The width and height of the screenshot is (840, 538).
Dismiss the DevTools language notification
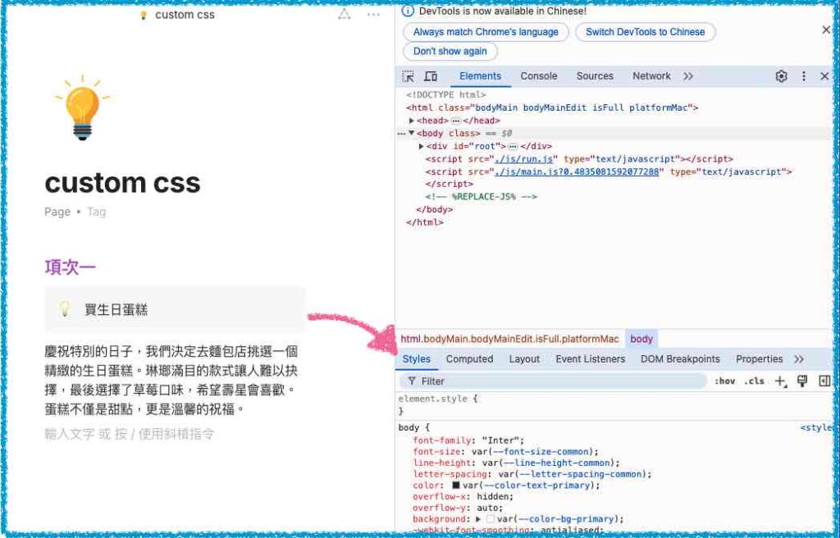point(826,30)
